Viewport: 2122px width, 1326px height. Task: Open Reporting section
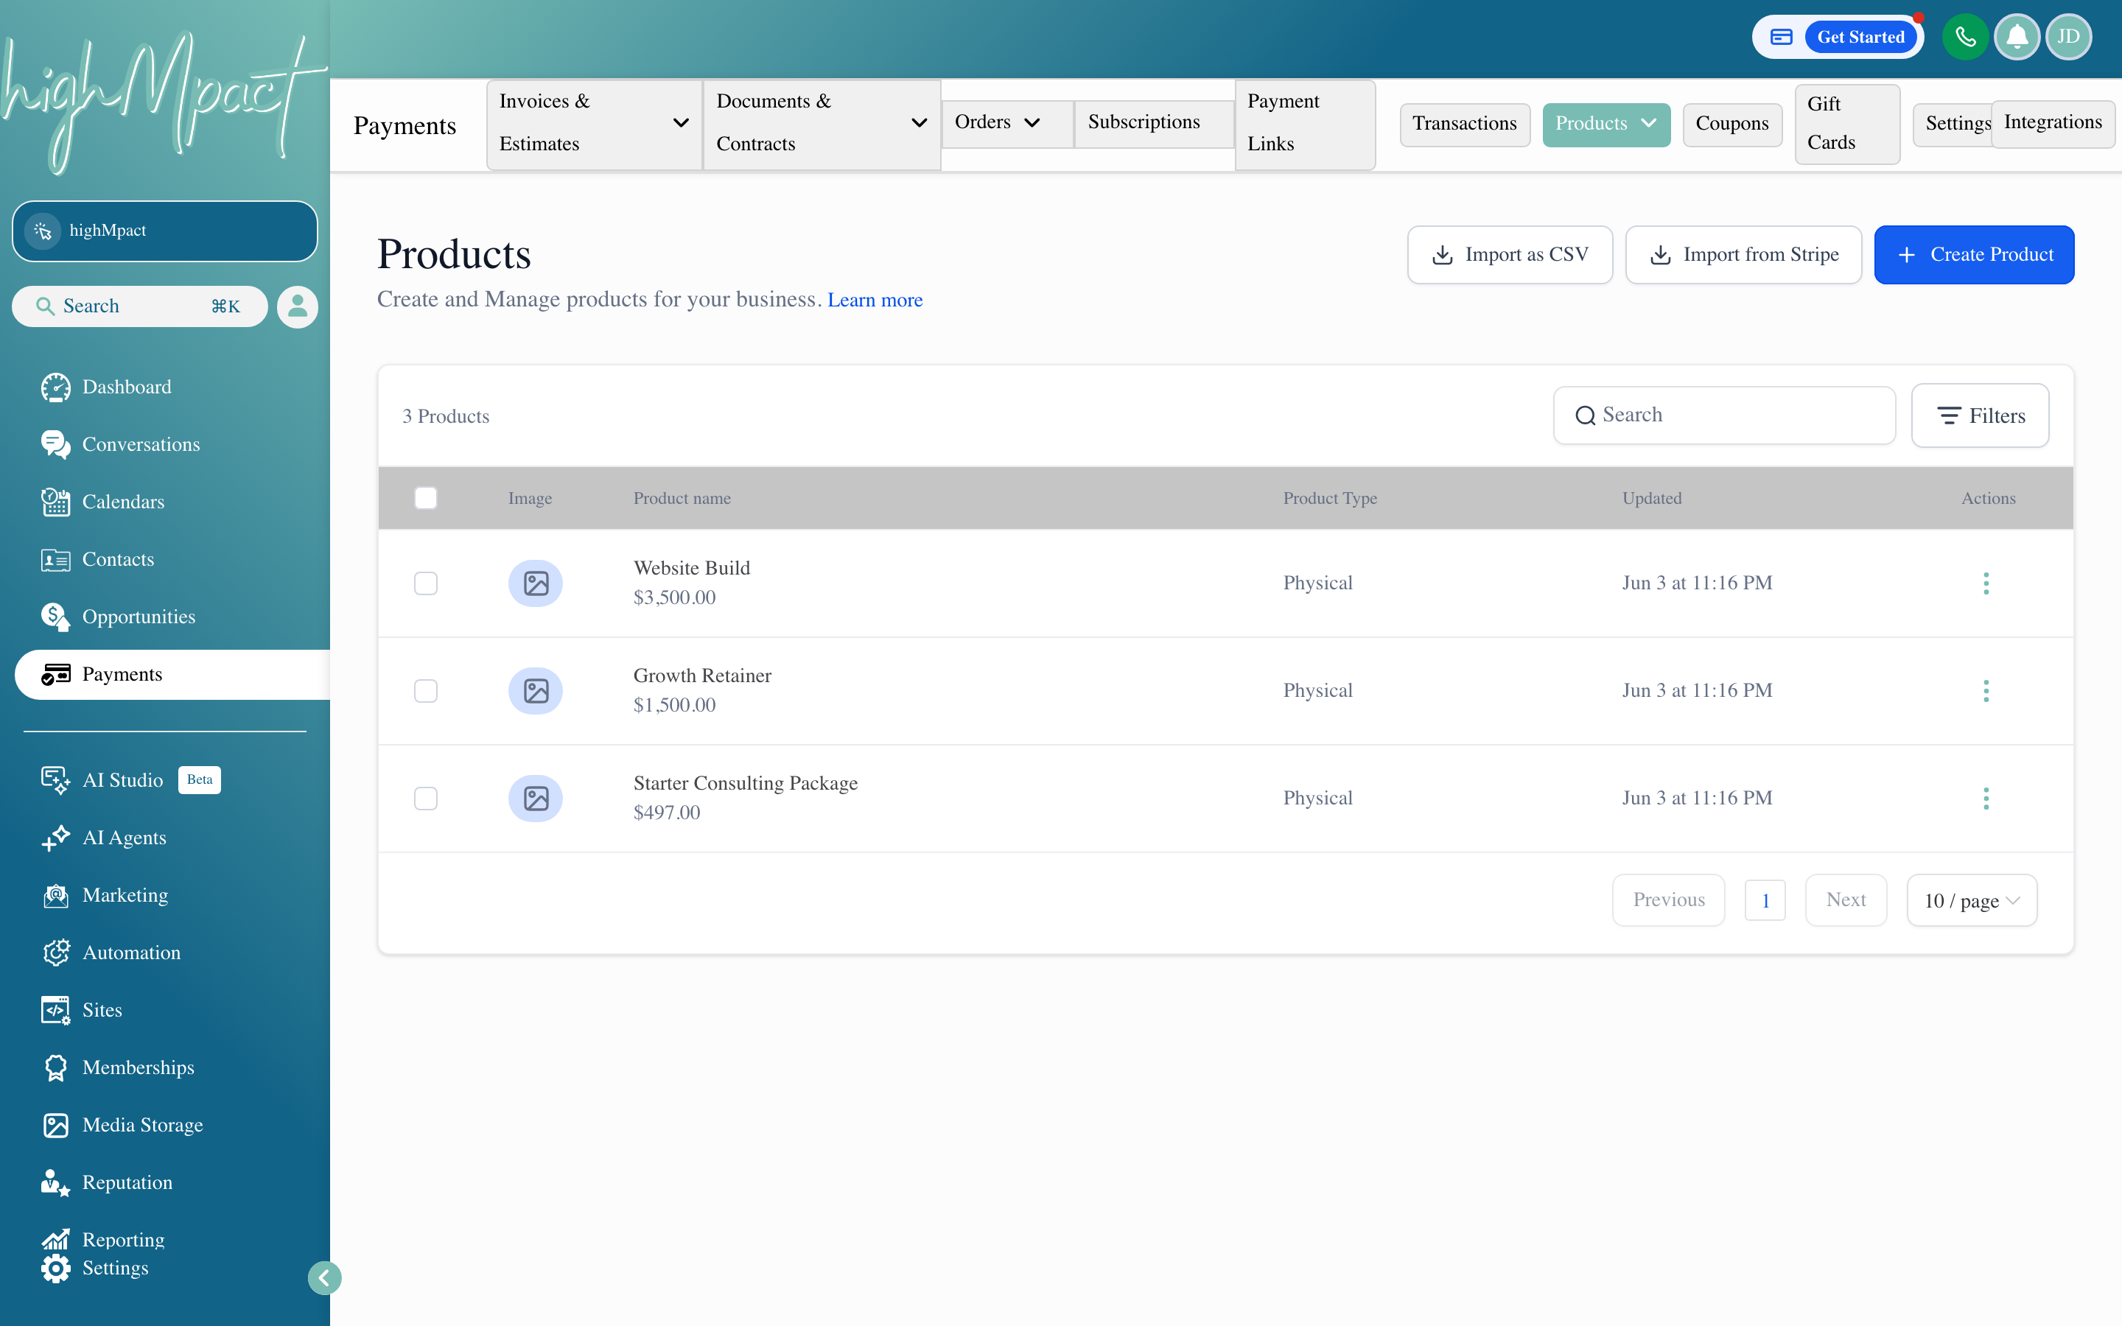[102, 1239]
